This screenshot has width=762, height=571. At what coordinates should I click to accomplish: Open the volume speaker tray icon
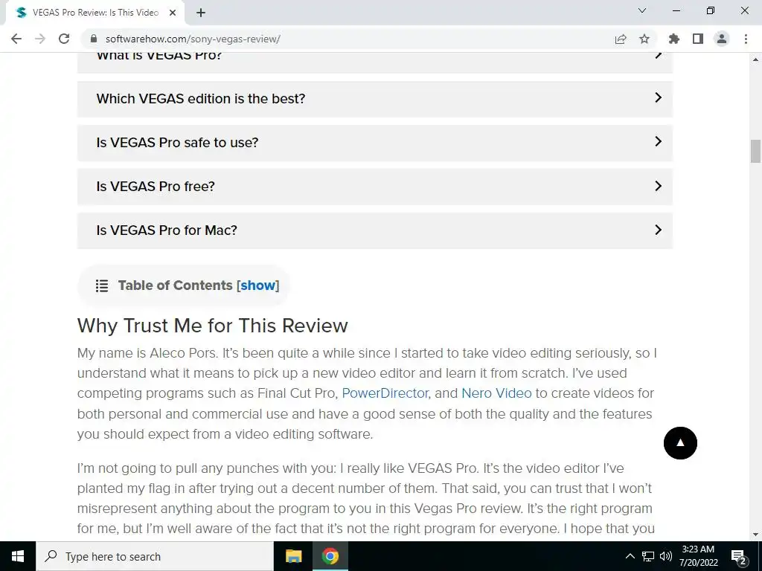pos(666,556)
